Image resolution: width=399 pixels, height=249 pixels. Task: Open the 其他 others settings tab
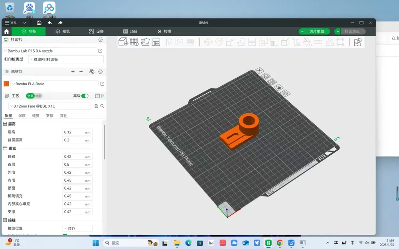point(63,116)
